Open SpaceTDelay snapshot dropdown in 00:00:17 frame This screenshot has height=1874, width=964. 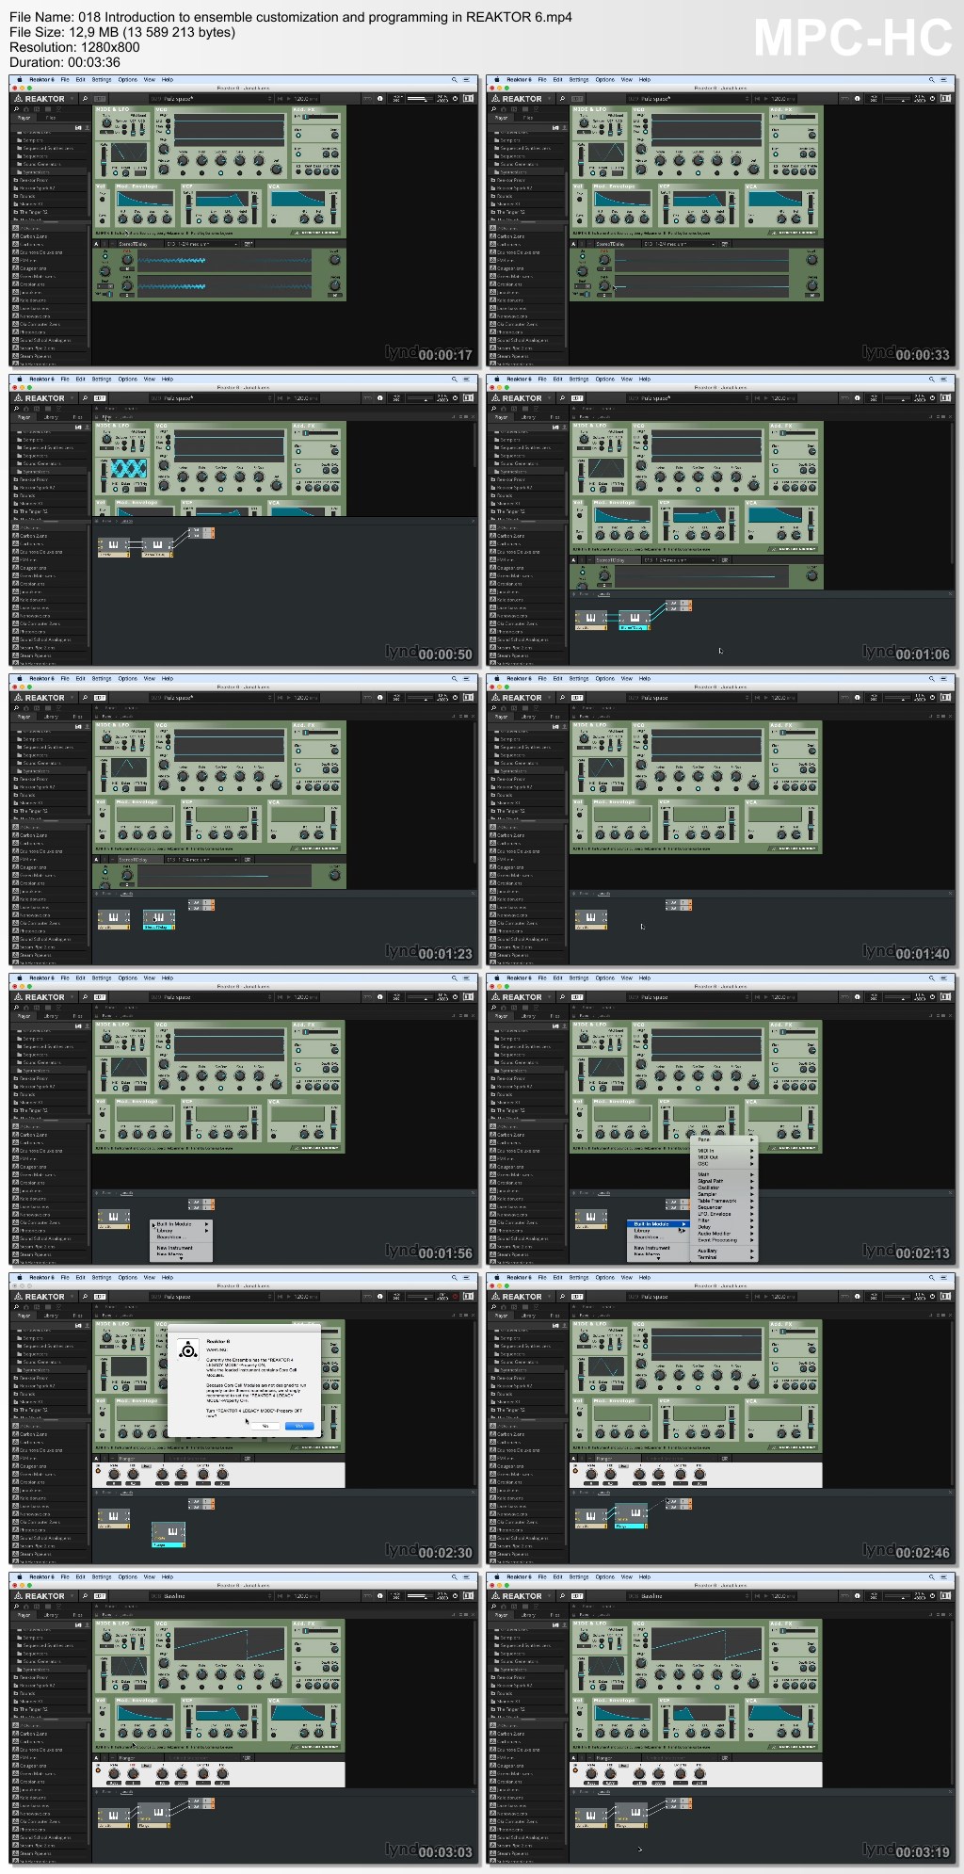(x=203, y=243)
